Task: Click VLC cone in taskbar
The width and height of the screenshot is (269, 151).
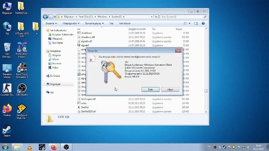Action: click(30, 147)
